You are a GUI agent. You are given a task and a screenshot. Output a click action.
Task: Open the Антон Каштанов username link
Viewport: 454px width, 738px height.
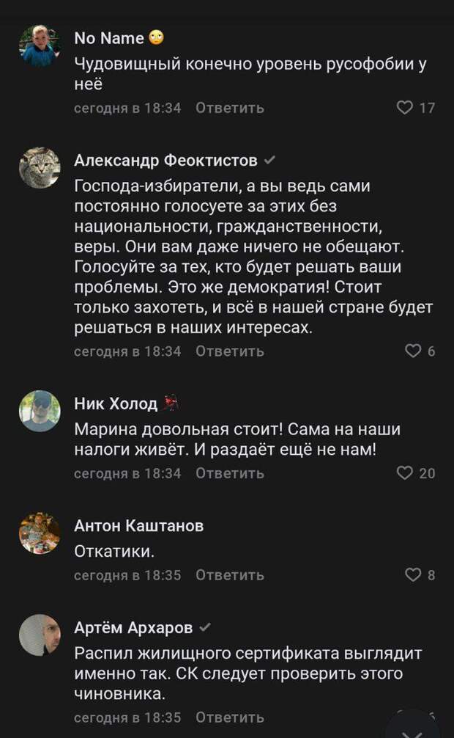click(139, 525)
